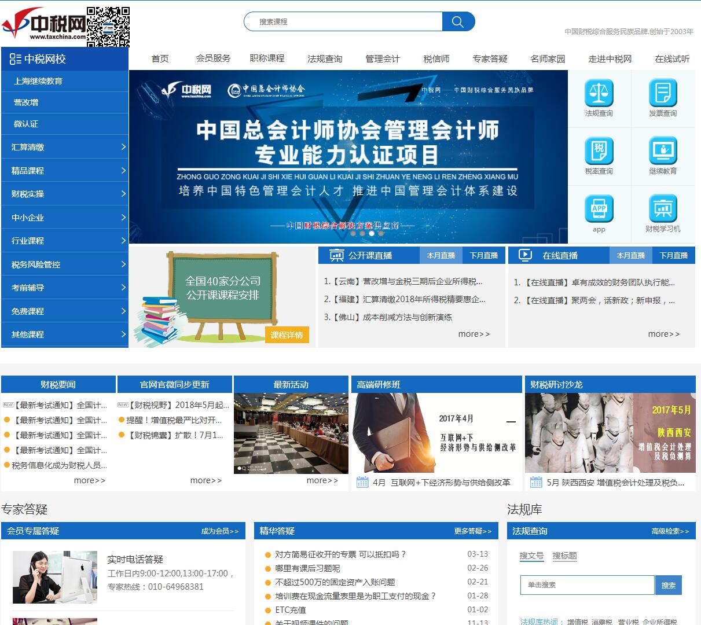Open the 财税学习机 icon
Image resolution: width=701 pixels, height=625 pixels.
(x=663, y=208)
